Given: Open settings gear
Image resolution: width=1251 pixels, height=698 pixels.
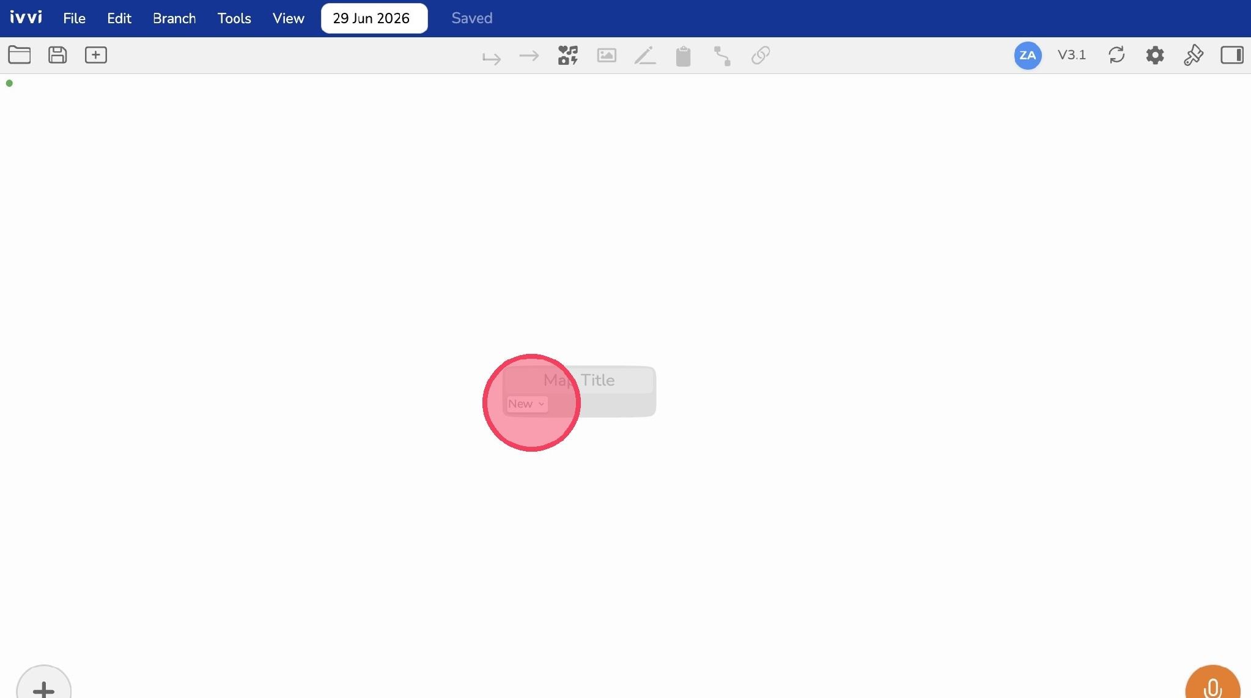Looking at the screenshot, I should click(x=1155, y=55).
